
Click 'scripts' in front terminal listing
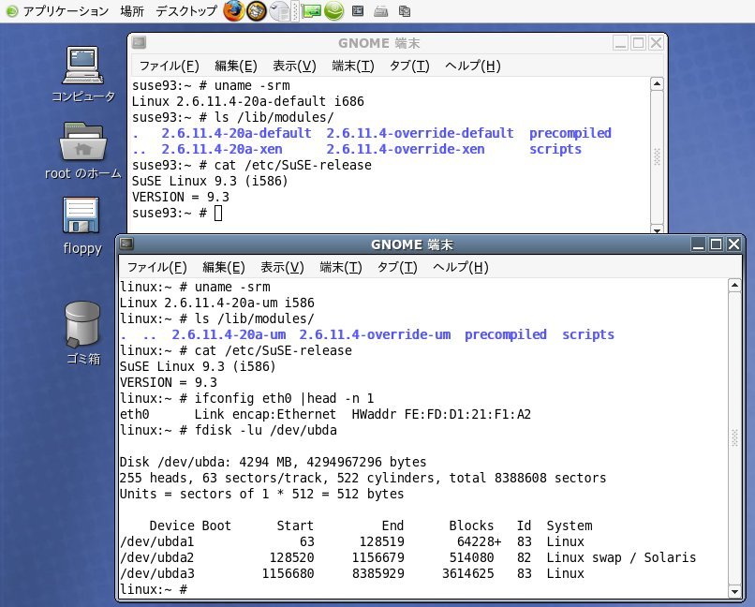tap(588, 334)
